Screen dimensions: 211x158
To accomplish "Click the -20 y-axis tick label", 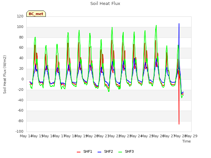I will (x=20, y=90).
